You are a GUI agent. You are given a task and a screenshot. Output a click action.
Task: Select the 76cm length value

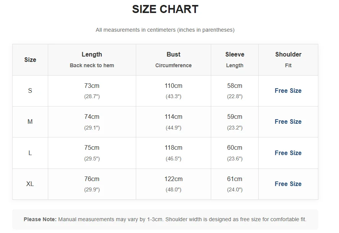tap(92, 179)
